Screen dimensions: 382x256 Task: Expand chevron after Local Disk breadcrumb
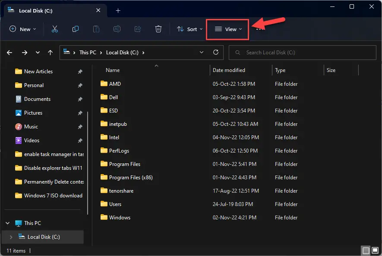coord(143,53)
